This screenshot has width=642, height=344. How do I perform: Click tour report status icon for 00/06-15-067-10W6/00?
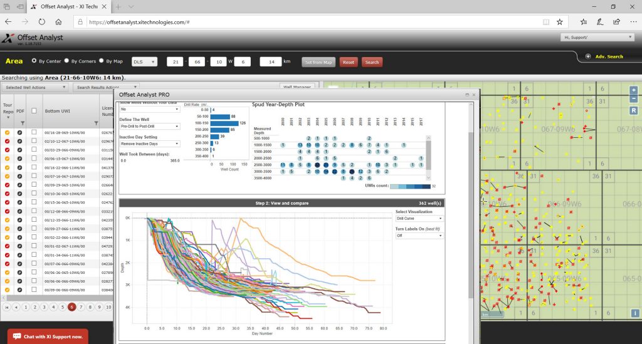tap(7, 159)
